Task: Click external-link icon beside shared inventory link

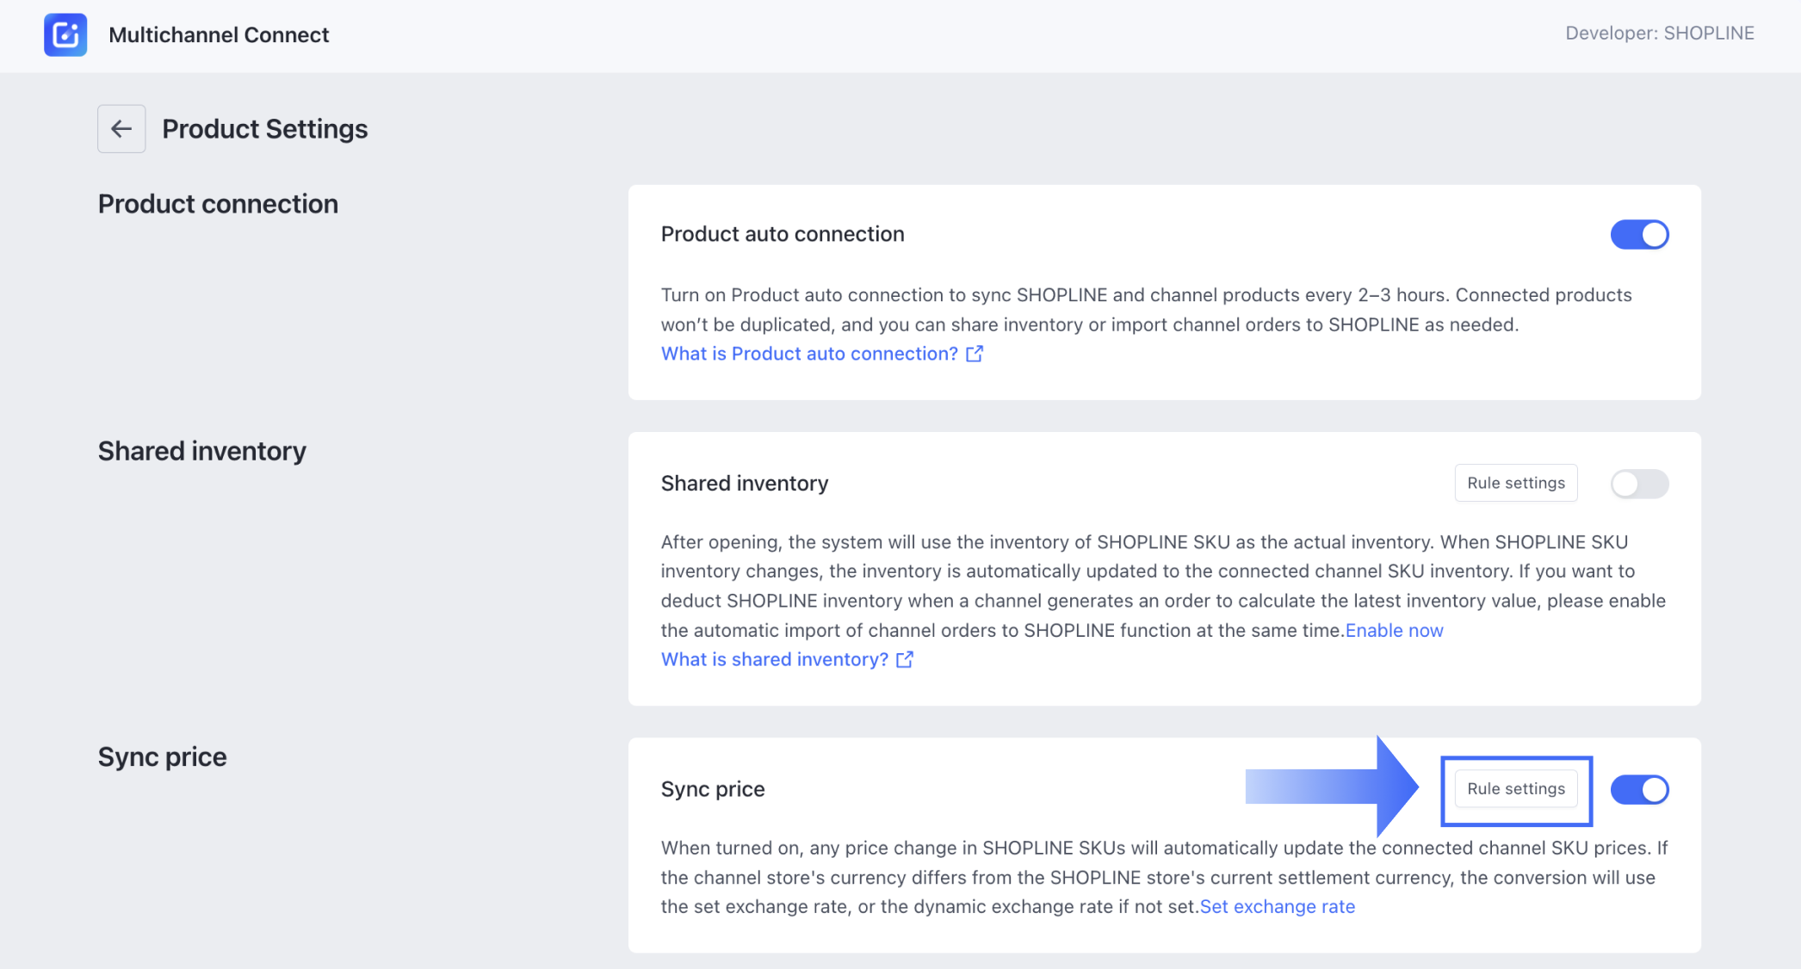Action: [x=905, y=659]
